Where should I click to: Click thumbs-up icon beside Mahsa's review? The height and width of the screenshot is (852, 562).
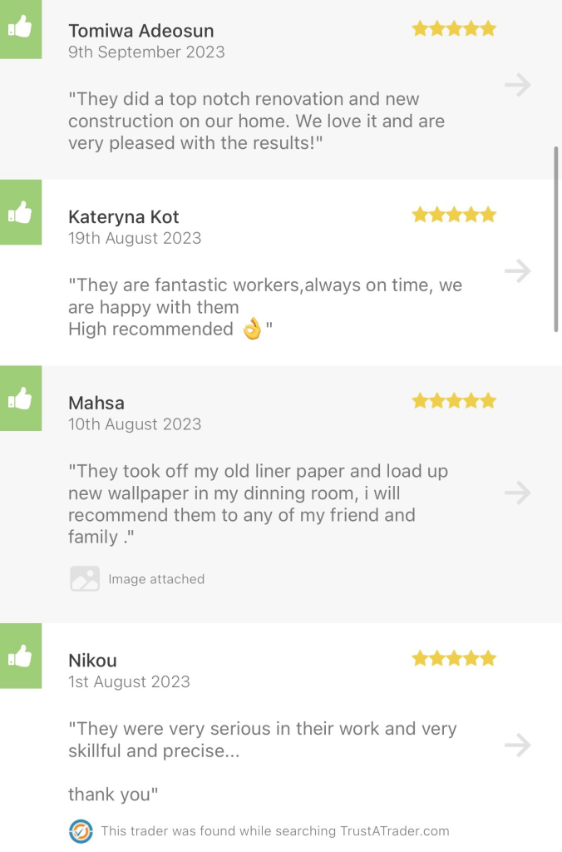[x=20, y=399]
